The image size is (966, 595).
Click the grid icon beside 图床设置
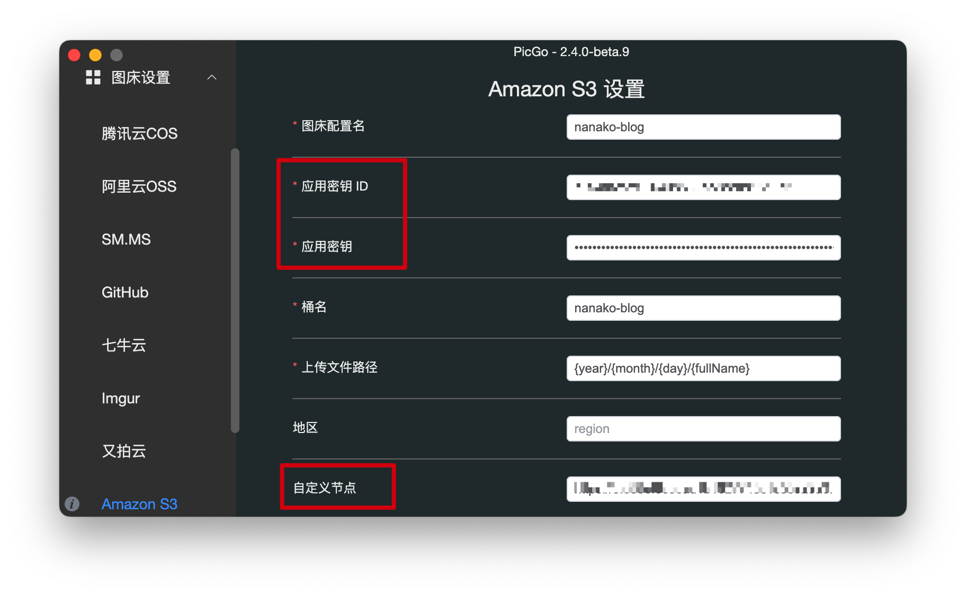pyautogui.click(x=93, y=78)
